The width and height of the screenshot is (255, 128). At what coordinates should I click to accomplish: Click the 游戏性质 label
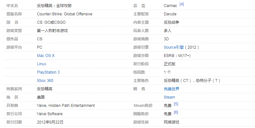pos(141,122)
